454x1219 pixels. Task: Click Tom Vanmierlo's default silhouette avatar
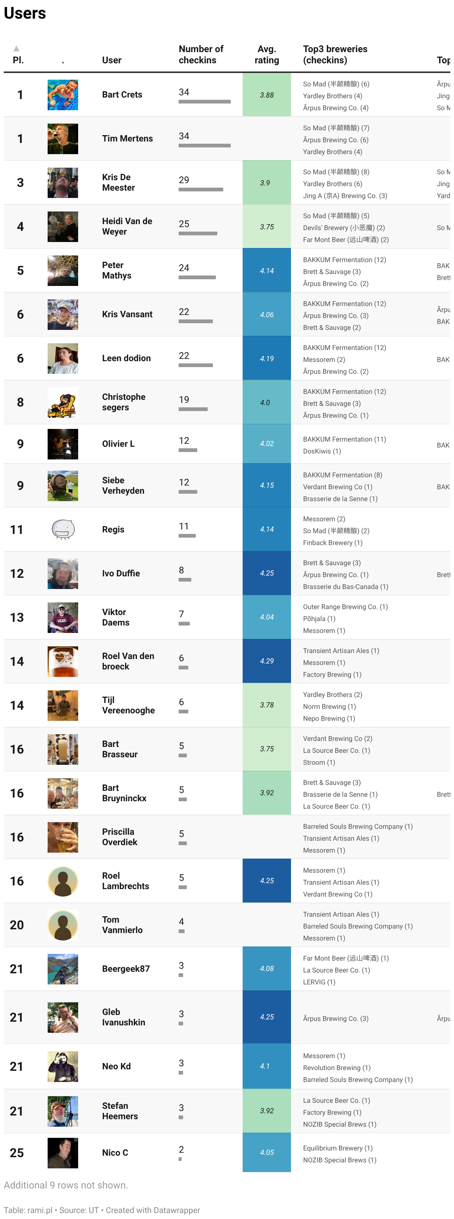pos(63,925)
